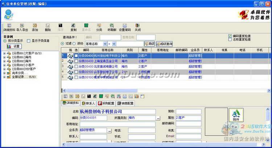The width and height of the screenshot is (272, 148).
Task: Click the 树刷新 refresh icon
Action: [112, 27]
